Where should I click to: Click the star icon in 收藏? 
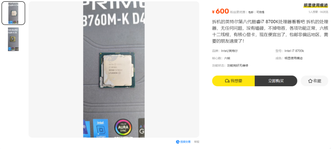[x=310, y=81]
